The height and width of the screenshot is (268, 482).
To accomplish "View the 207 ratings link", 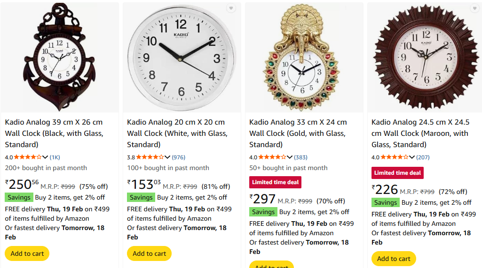I will [x=423, y=157].
